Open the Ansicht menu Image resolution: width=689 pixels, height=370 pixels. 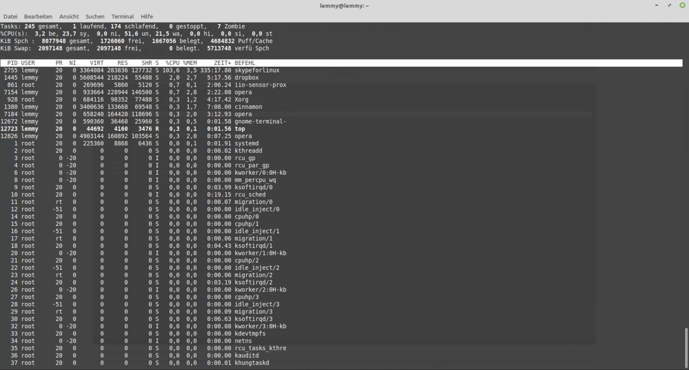[69, 17]
